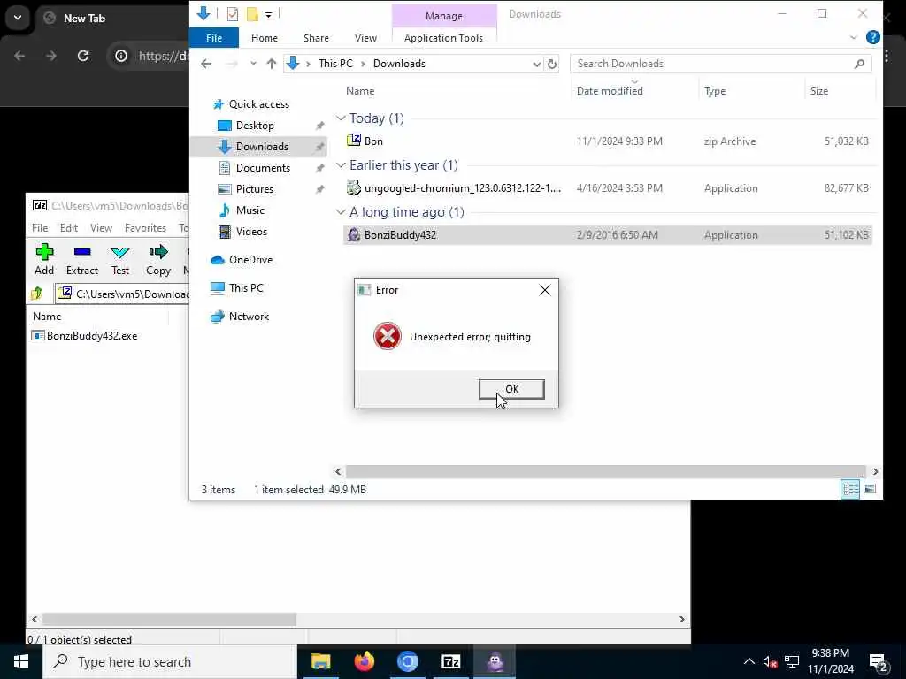Click BonziBuddy purple taskbar icon
Image resolution: width=906 pixels, height=679 pixels.
[x=495, y=661]
